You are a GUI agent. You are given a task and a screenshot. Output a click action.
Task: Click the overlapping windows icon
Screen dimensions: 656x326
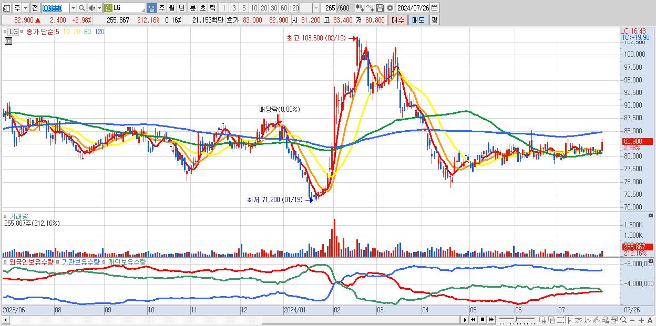[551, 320]
